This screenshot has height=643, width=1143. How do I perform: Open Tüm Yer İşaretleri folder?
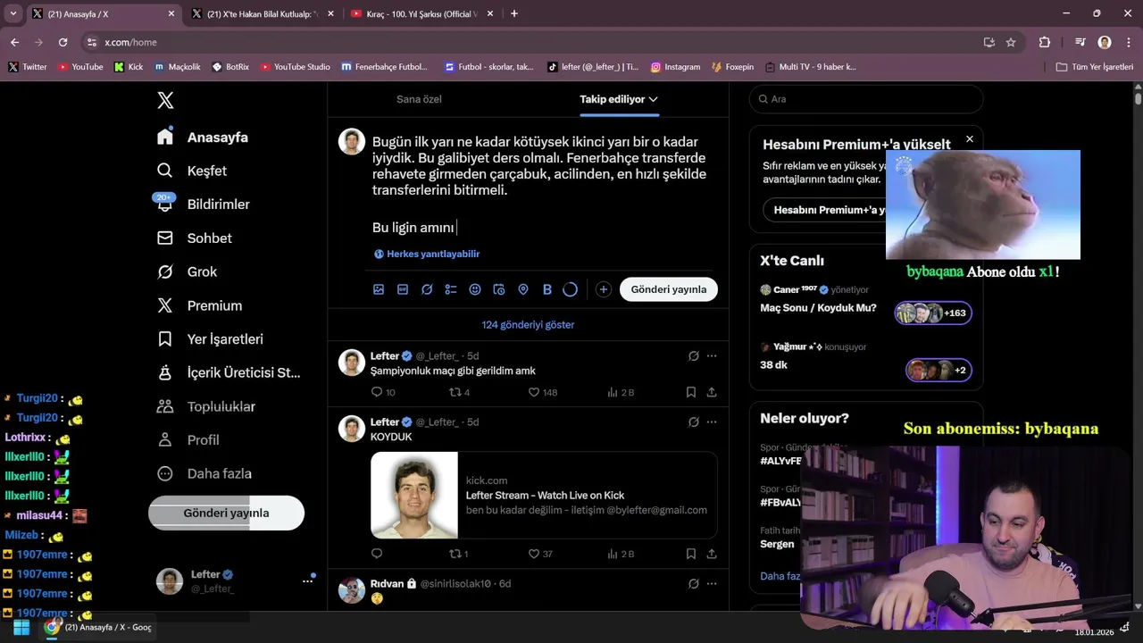[1095, 67]
